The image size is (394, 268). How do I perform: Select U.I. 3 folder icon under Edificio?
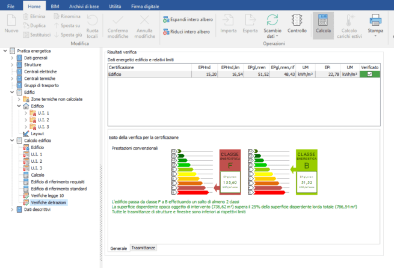click(x=33, y=127)
